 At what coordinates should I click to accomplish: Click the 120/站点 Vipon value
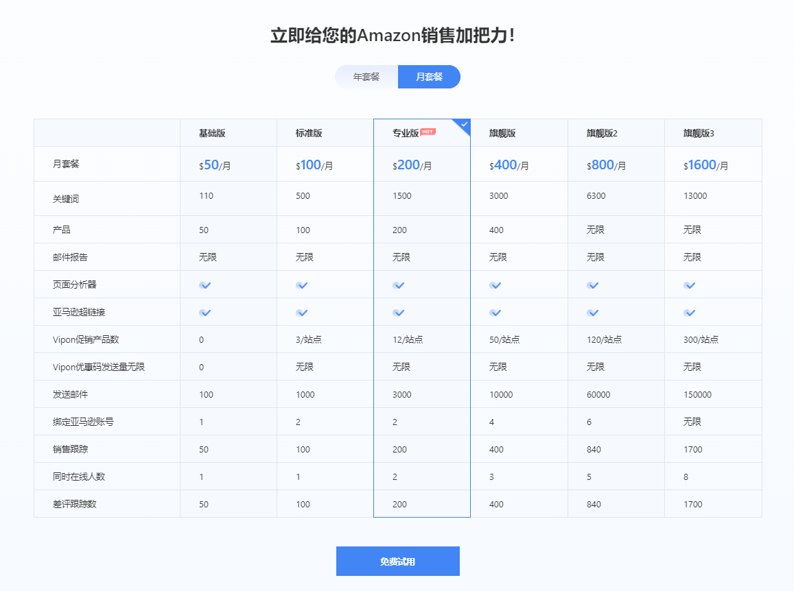[604, 339]
